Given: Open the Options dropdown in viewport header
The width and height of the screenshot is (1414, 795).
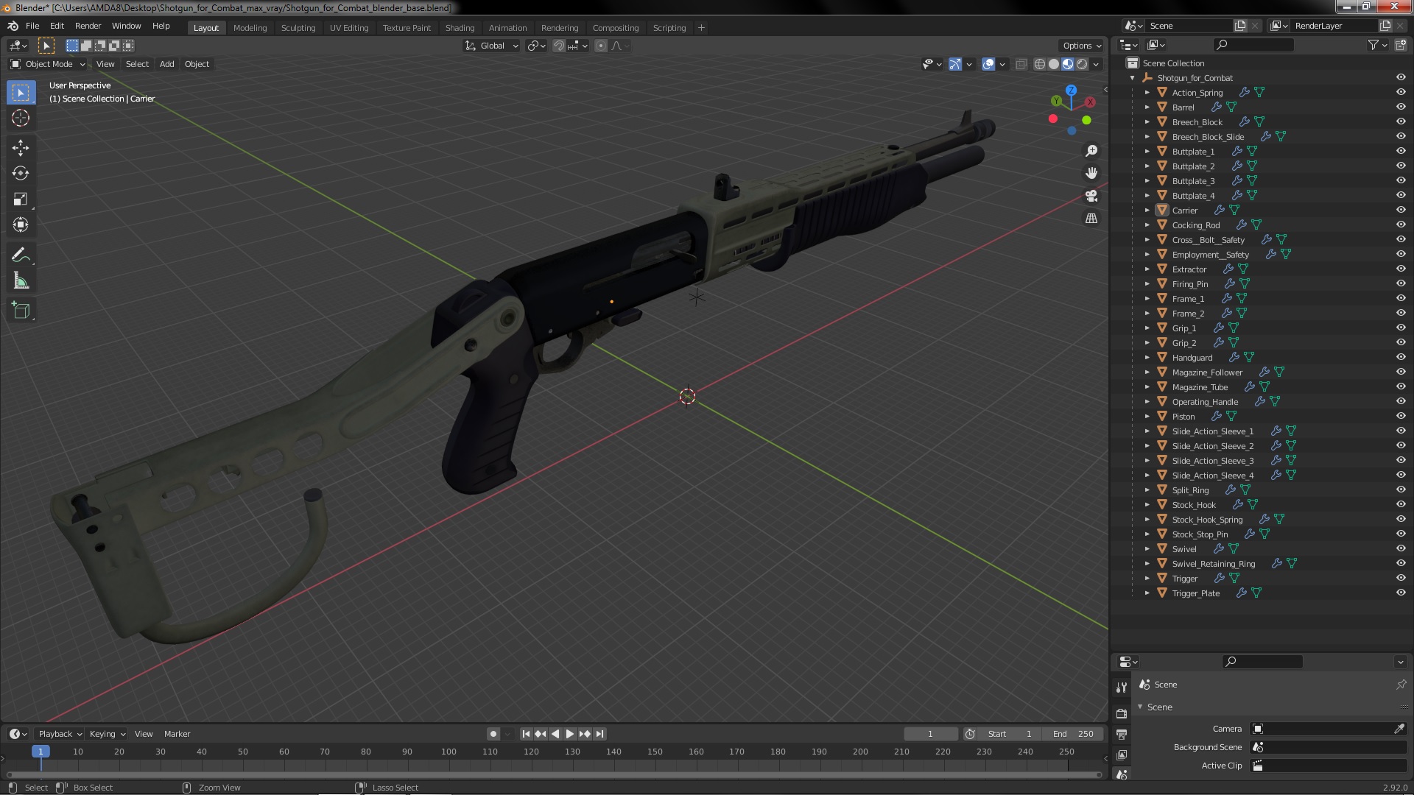Looking at the screenshot, I should [x=1082, y=46].
